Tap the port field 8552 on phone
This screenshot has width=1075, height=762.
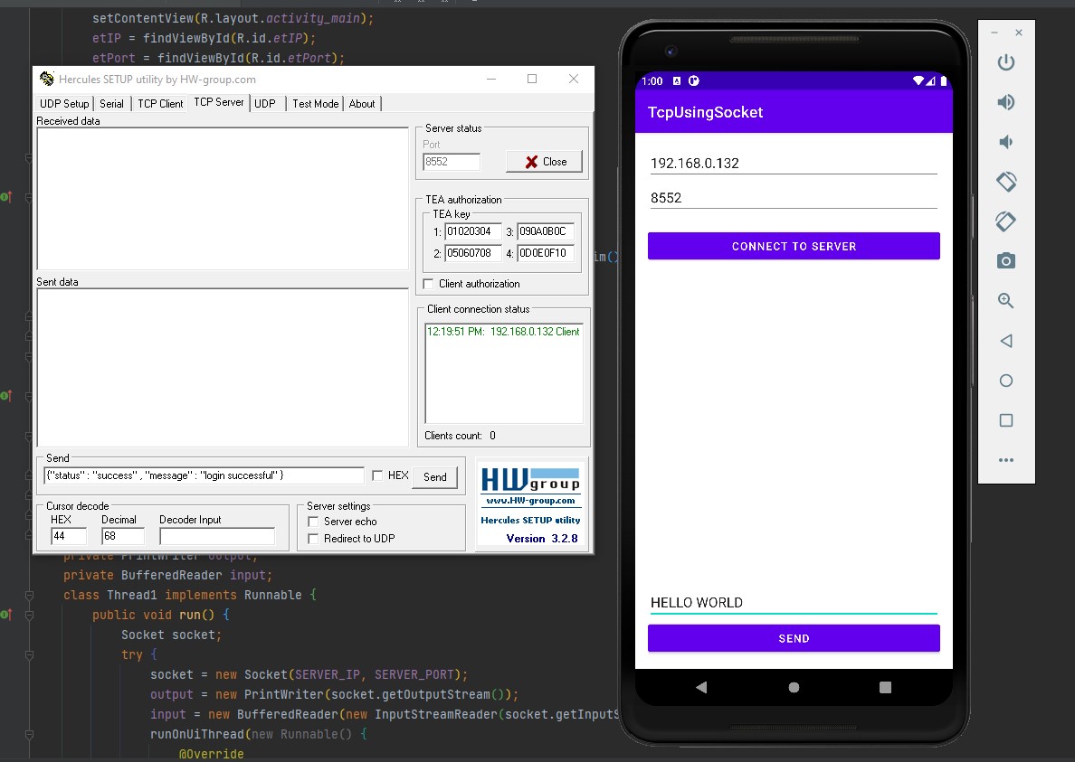pyautogui.click(x=794, y=198)
